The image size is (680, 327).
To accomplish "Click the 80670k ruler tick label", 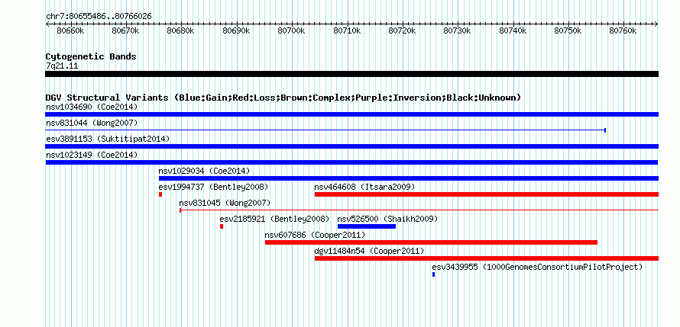I will coord(125,30).
